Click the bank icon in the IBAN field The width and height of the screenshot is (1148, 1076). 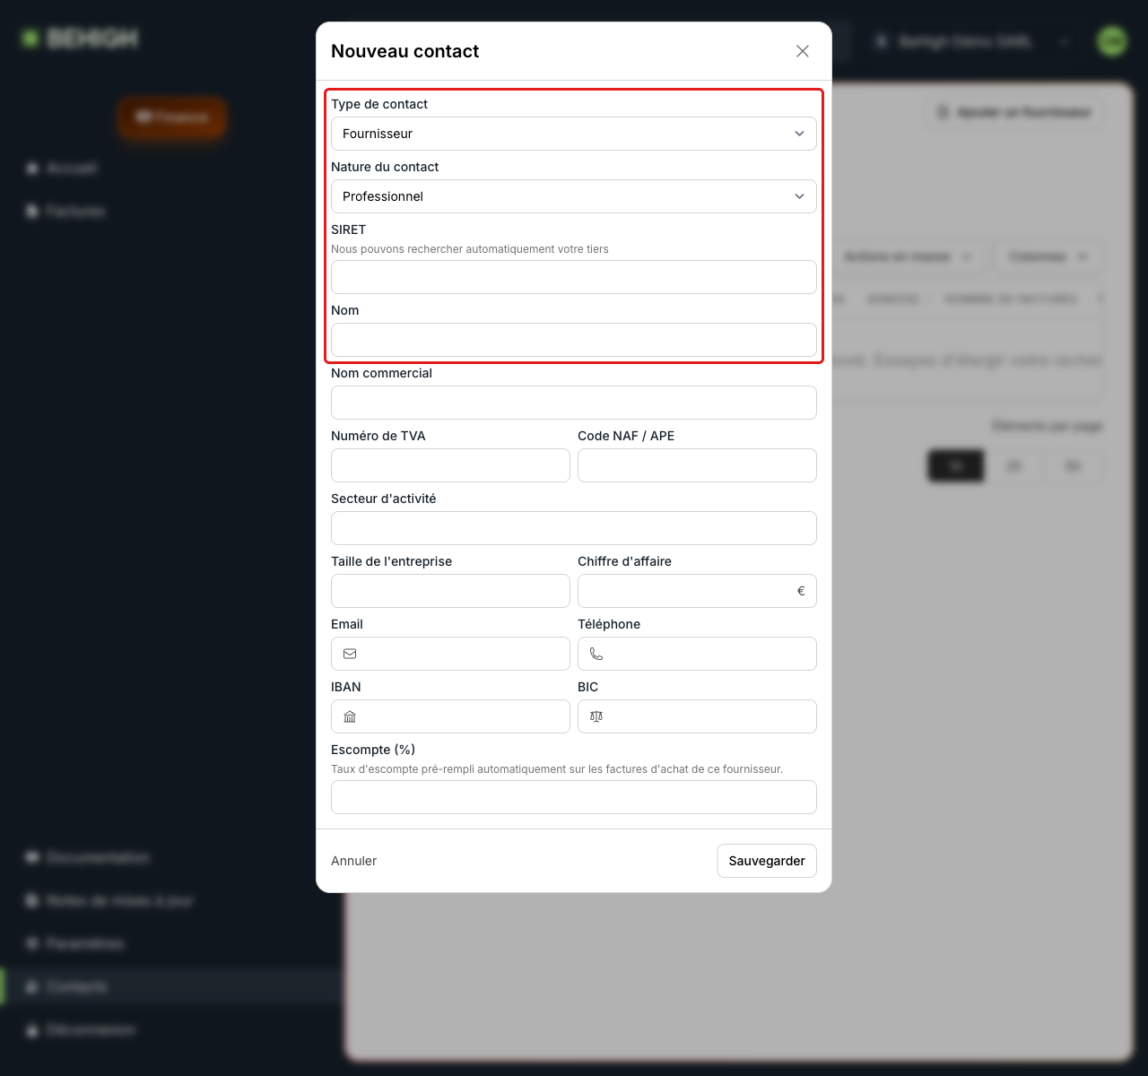point(350,716)
